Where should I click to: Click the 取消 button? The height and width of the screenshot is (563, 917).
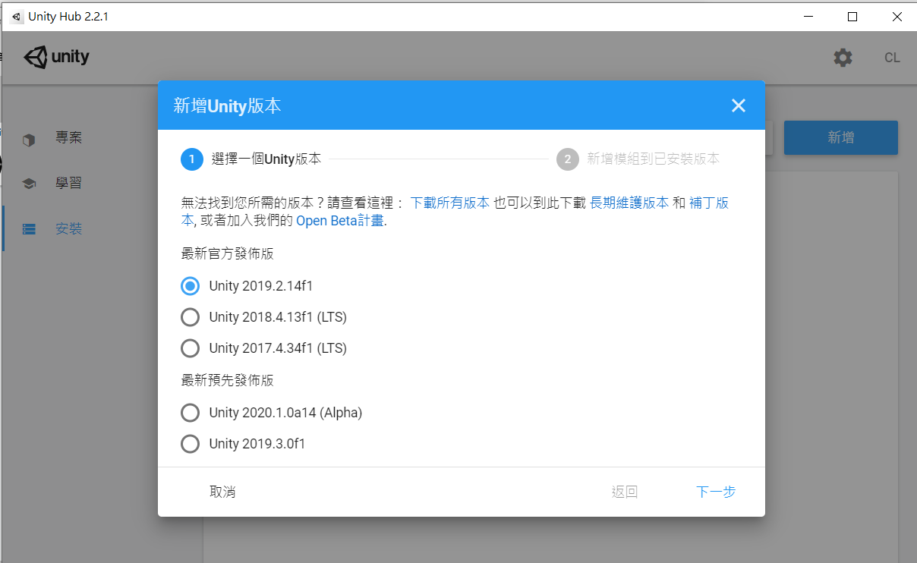[x=222, y=492]
